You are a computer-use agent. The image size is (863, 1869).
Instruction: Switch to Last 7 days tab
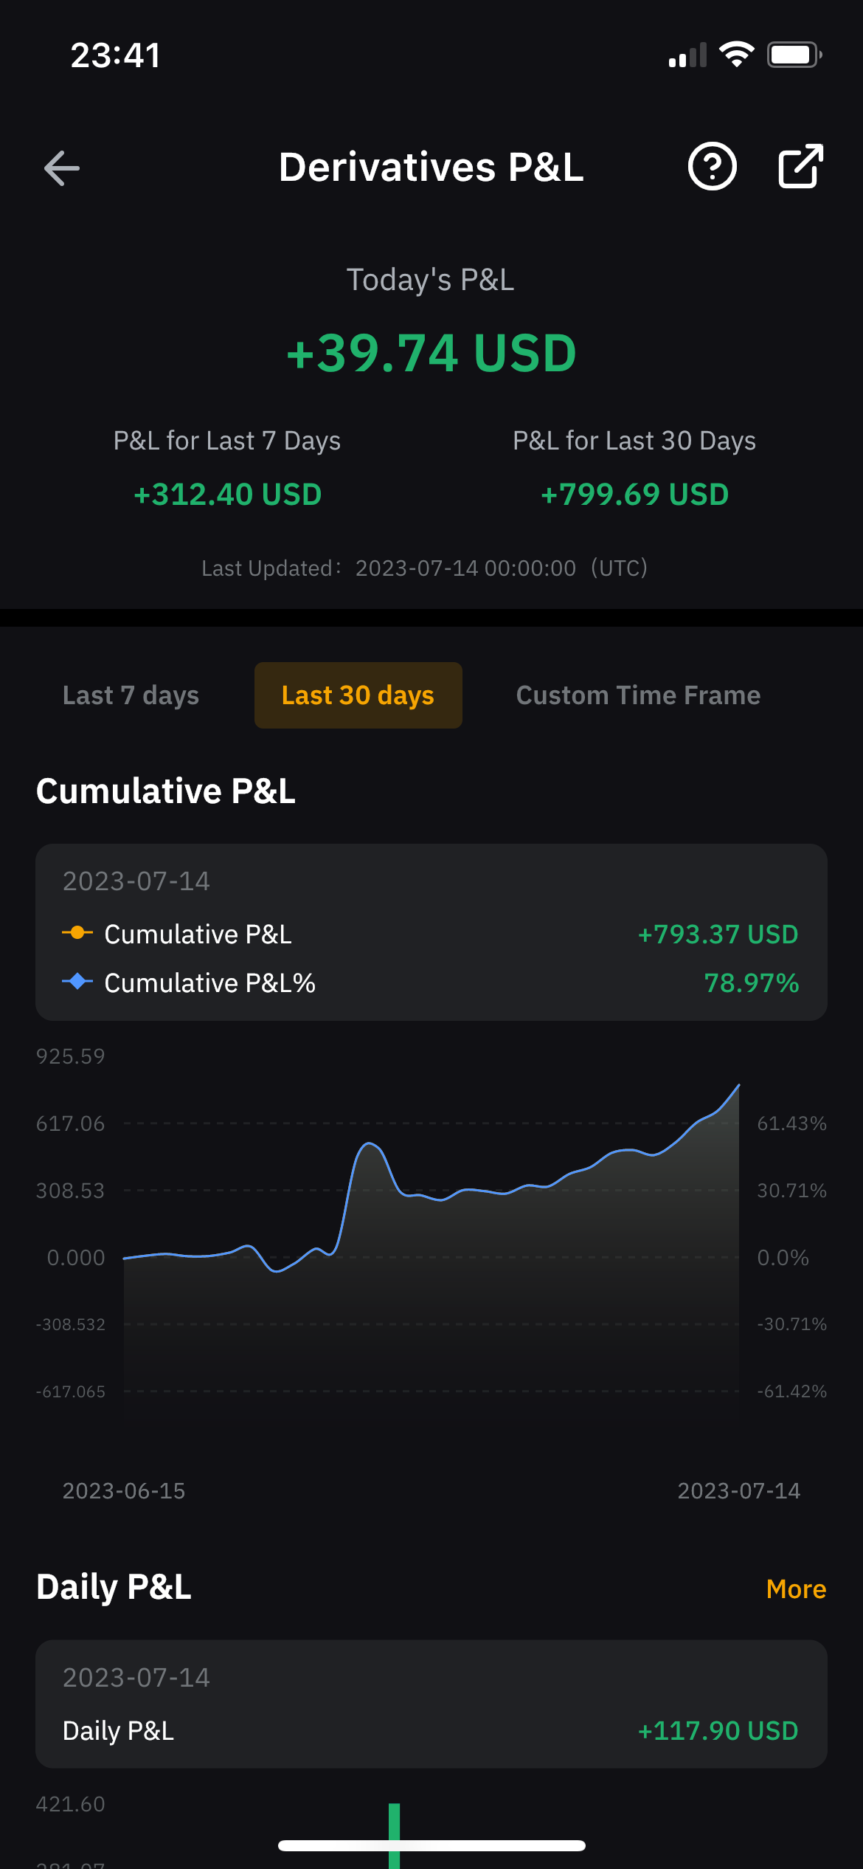point(131,695)
